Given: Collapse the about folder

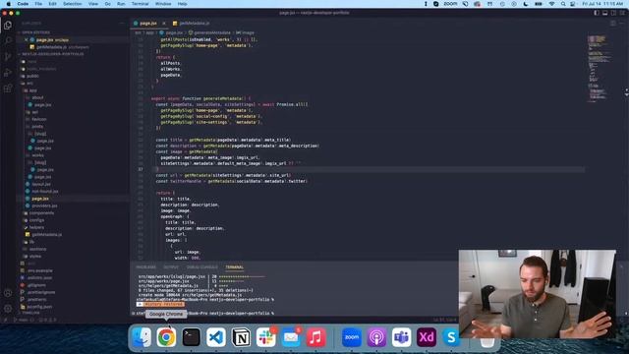Looking at the screenshot, I should point(36,97).
